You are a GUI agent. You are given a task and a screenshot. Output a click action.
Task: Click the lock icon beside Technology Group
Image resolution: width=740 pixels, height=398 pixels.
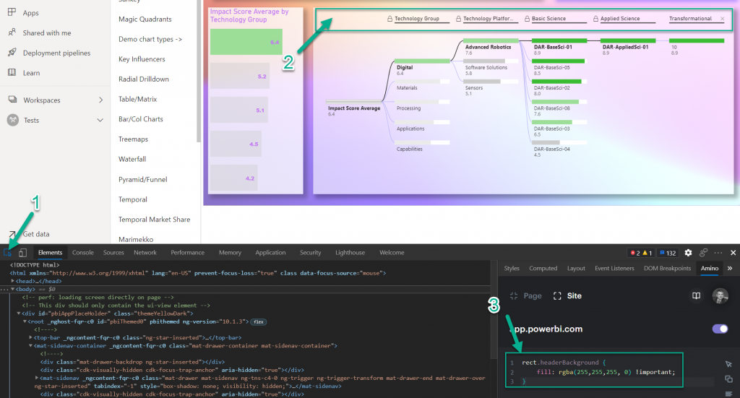(390, 19)
